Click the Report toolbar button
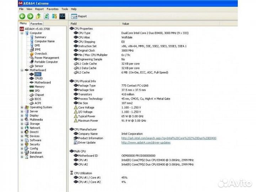Viewport: 256px width, 192px height. (x=79, y=16)
